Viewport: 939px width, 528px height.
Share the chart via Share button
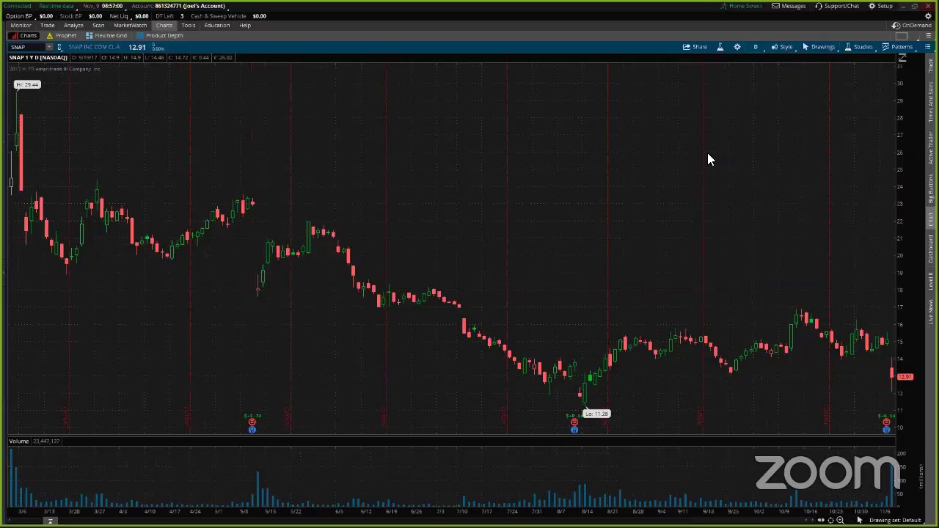(695, 47)
